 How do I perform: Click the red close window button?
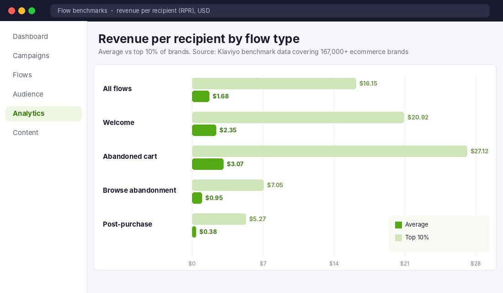(11, 11)
